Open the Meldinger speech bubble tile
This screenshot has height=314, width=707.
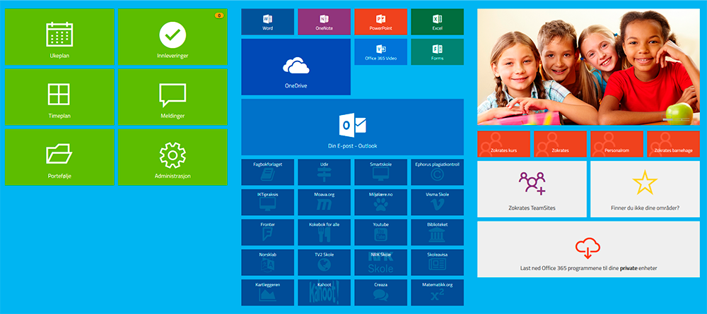[x=173, y=97]
